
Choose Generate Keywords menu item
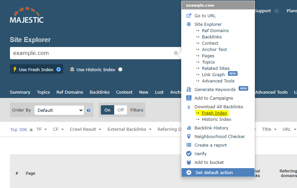point(215,90)
